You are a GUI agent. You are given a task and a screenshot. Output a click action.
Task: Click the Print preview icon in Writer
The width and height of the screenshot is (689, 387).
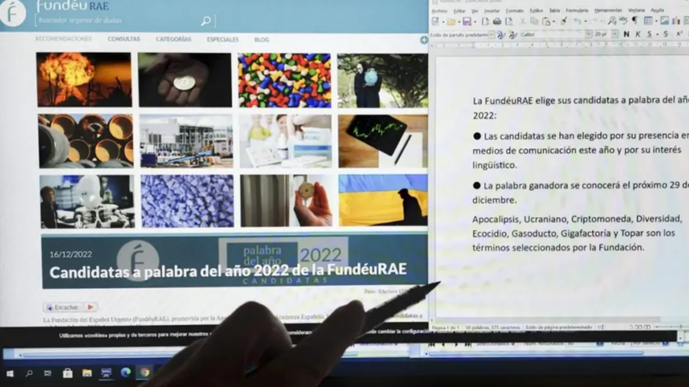coord(509,21)
